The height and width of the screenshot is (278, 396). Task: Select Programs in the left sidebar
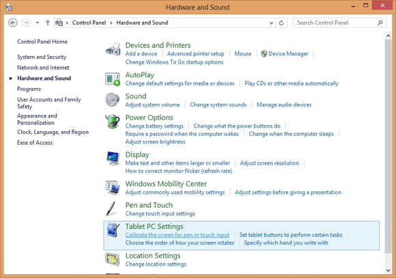click(29, 89)
